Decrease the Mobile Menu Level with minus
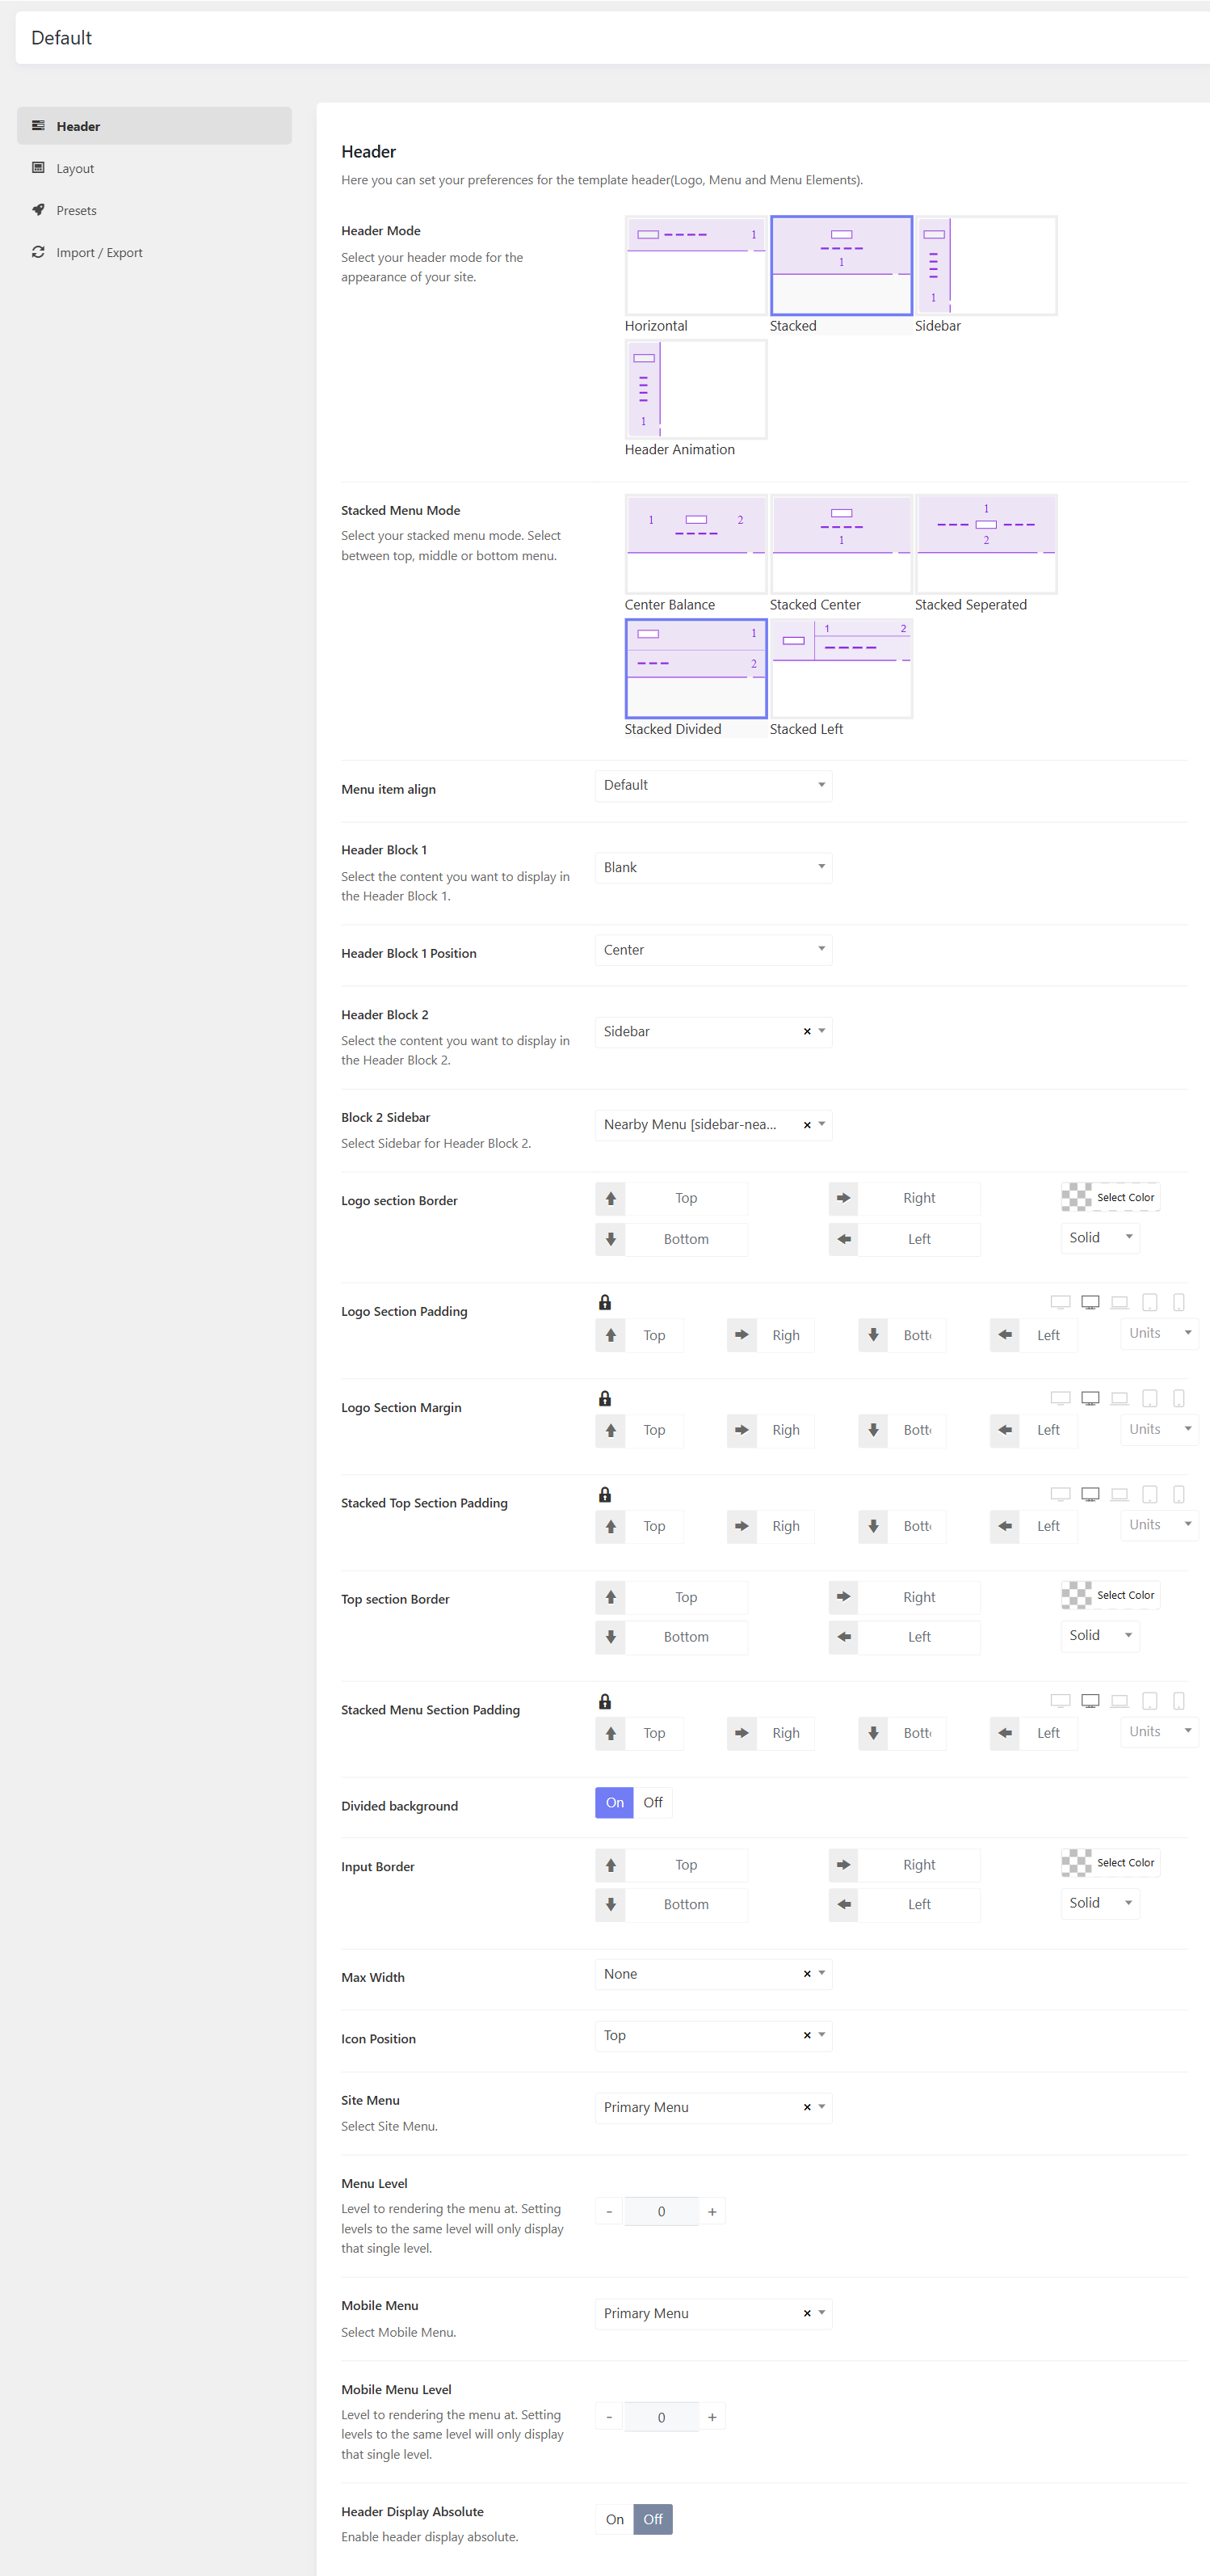The image size is (1210, 2576). 608,2417
